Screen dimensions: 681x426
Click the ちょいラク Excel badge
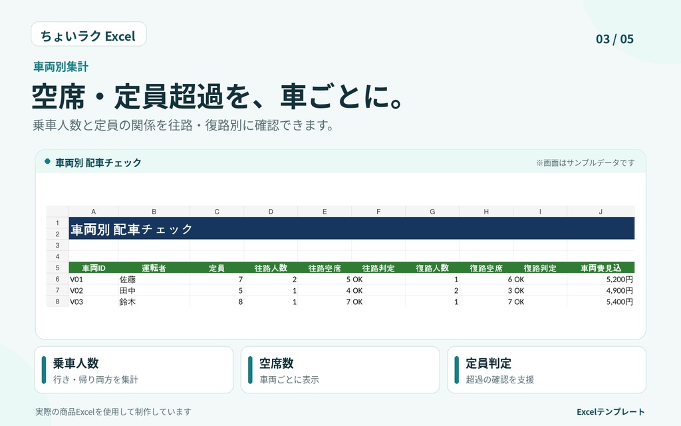pos(88,35)
